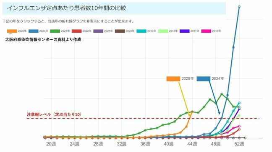The image size is (272, 152).
Task: Hide the light green 2018年 series
Action: (x=168, y=31)
